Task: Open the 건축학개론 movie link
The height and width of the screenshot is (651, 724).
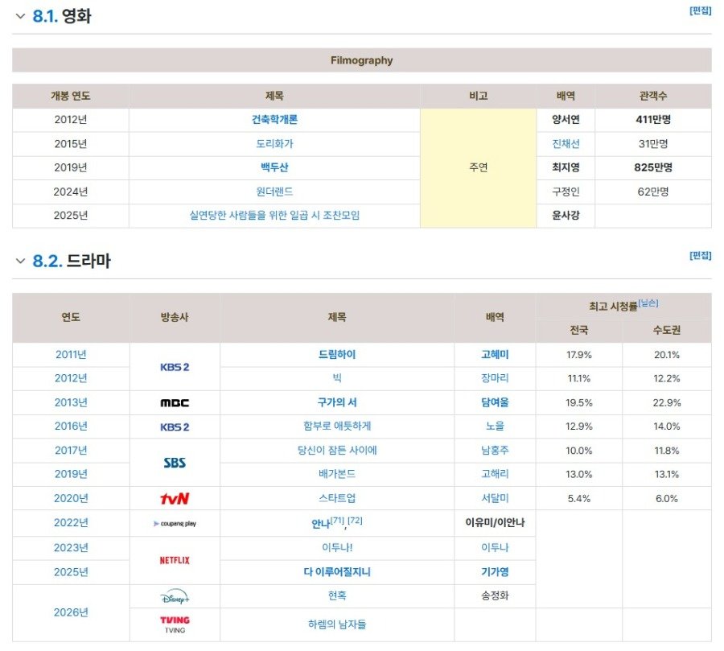Action: 274,120
